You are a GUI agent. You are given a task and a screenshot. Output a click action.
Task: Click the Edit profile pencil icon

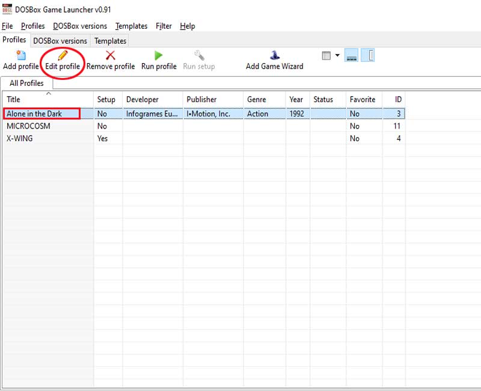[x=63, y=55]
